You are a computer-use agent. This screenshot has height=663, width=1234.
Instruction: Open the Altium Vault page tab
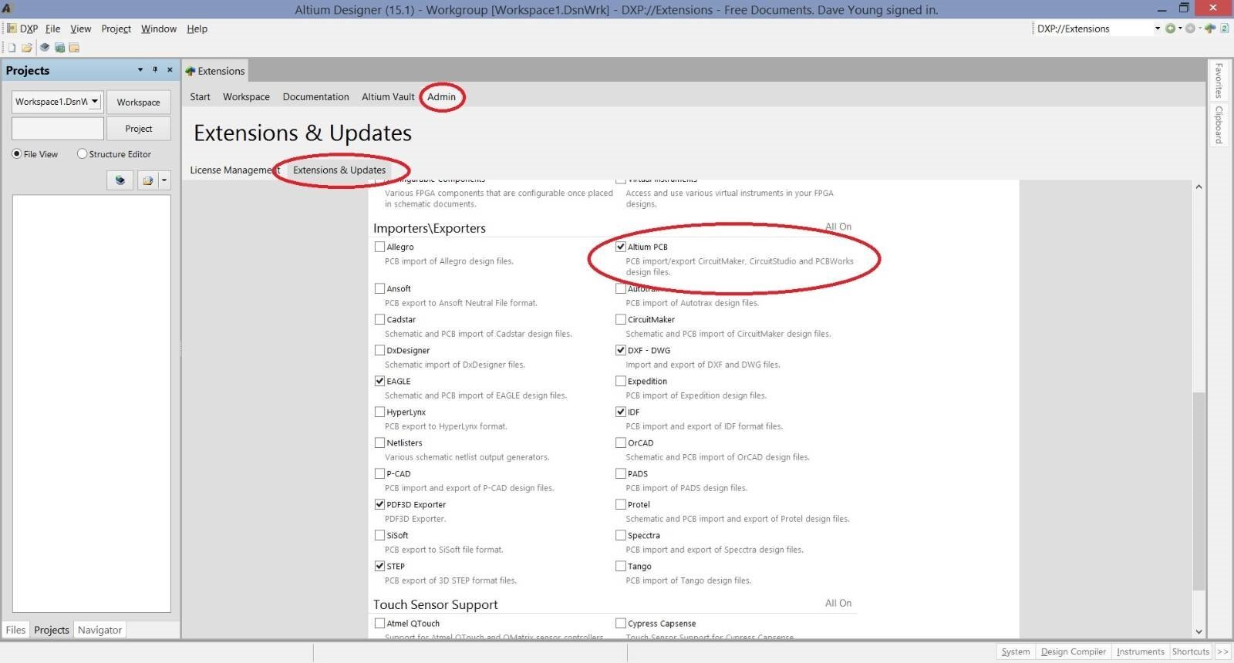388,97
